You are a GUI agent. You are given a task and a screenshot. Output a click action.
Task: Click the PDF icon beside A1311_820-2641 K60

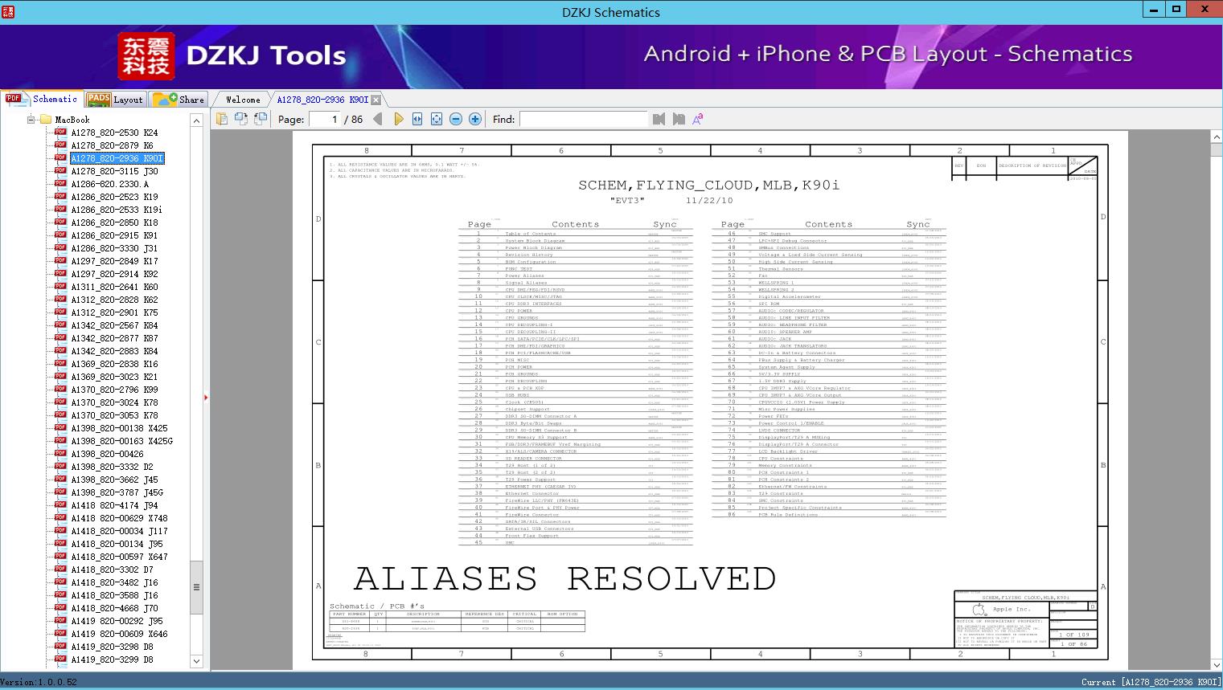pos(60,287)
